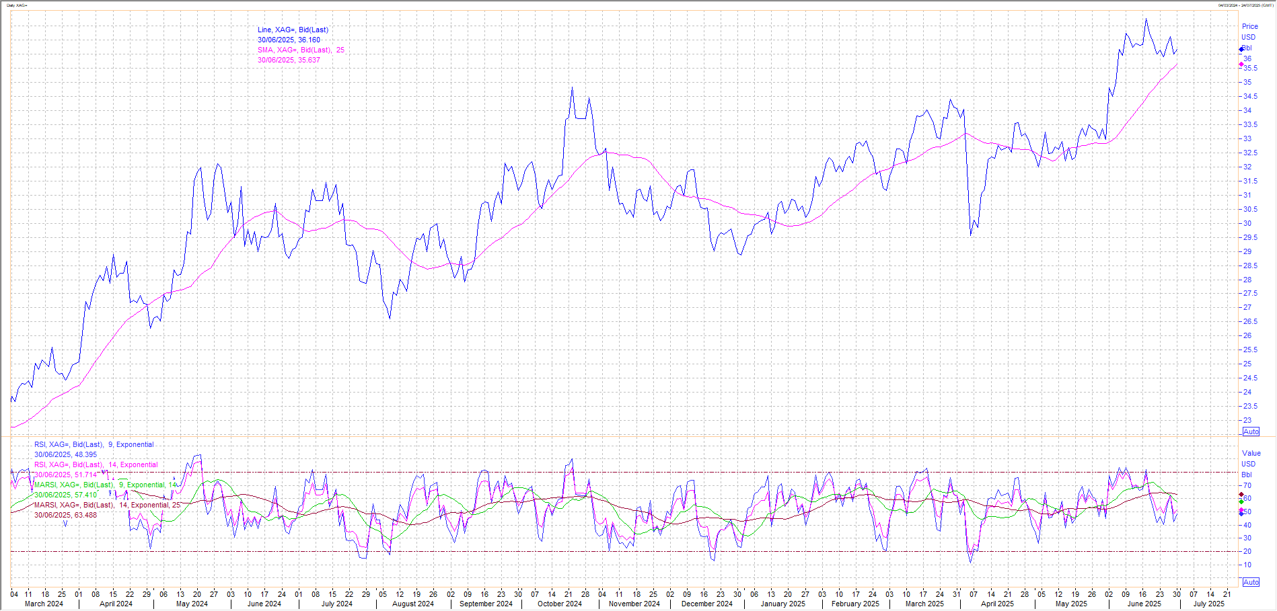This screenshot has height=611, width=1277.
Task: Click the line value '30/06/2025, 36.160'
Action: [289, 40]
